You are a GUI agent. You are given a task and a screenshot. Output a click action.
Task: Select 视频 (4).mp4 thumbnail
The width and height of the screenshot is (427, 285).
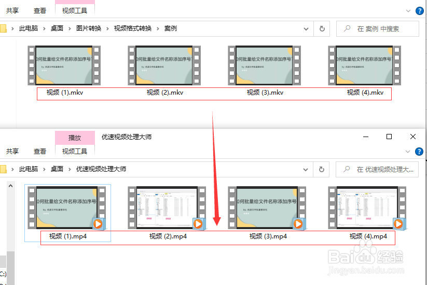pyautogui.click(x=367, y=208)
